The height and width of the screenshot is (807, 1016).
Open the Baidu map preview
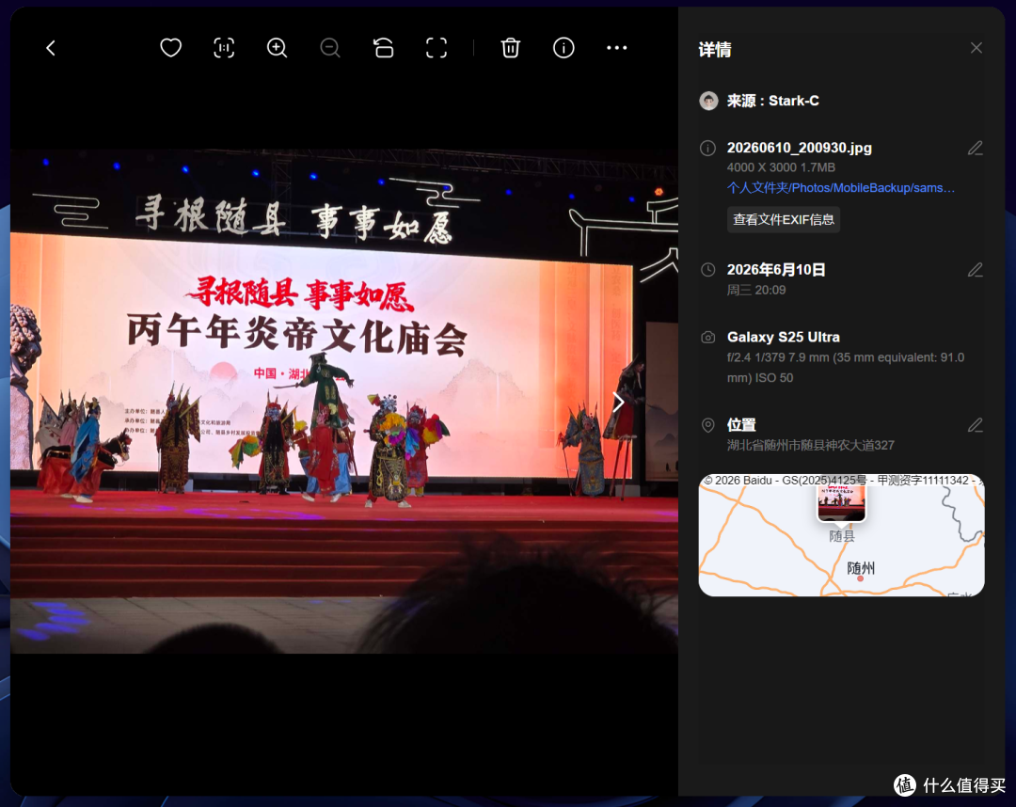pyautogui.click(x=842, y=535)
